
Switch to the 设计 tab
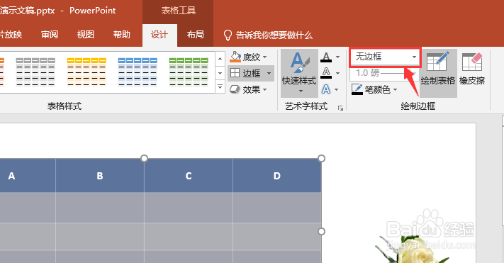pos(159,35)
